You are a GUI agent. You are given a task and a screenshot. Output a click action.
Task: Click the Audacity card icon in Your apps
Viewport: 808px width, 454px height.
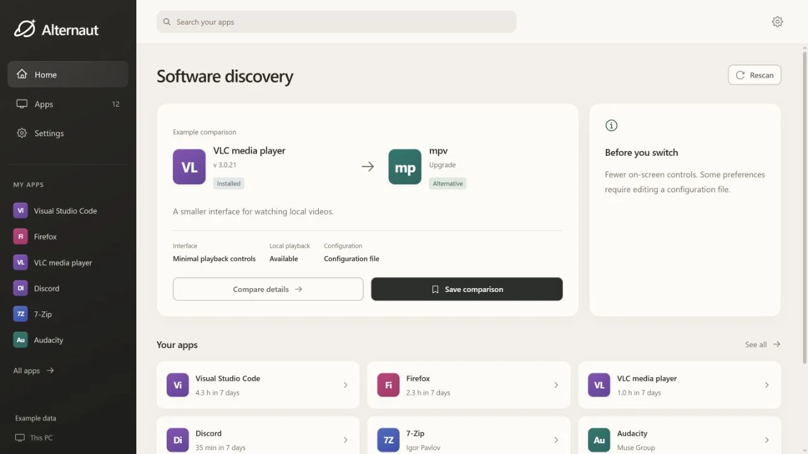tap(599, 440)
